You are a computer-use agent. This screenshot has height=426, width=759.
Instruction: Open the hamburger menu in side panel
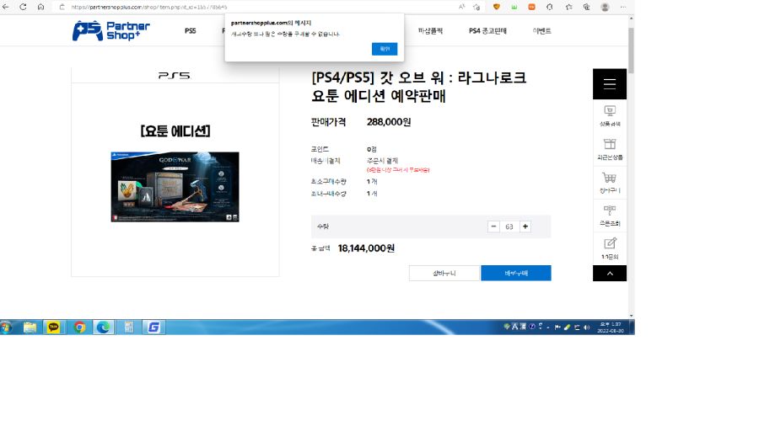click(x=610, y=84)
